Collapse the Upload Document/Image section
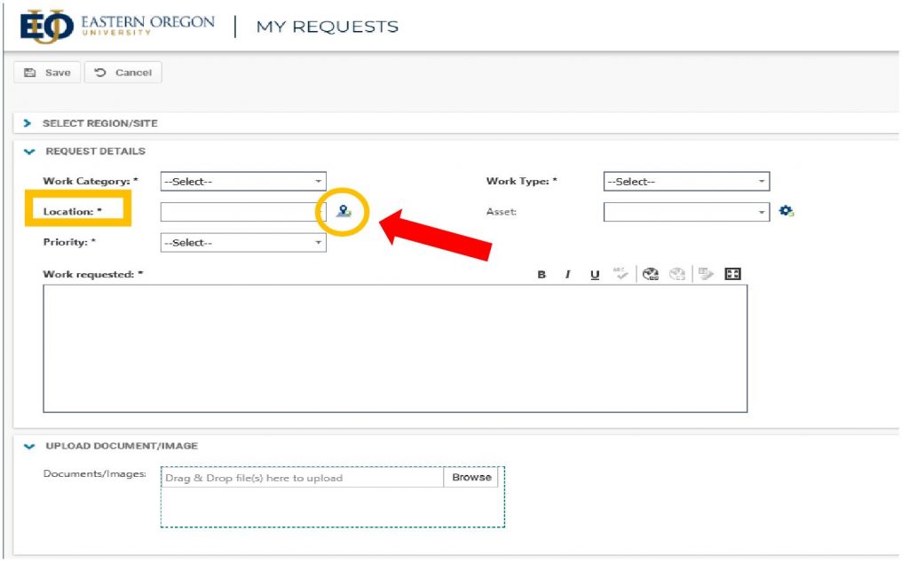909x562 pixels. click(x=29, y=446)
